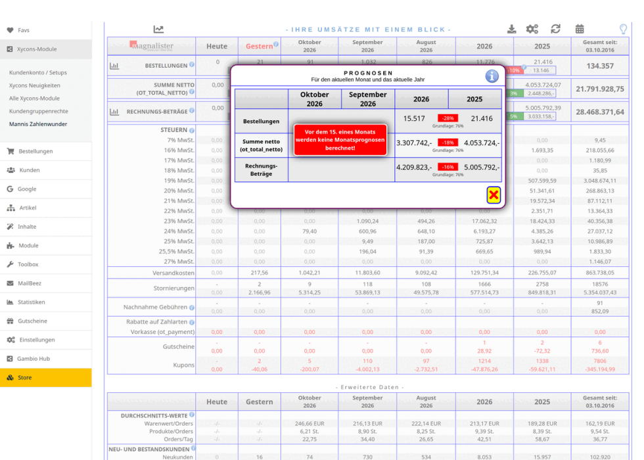Click the info icon beside DURCHSCHNITTS-WERTE
This screenshot has width=644, height=460.
192,415
